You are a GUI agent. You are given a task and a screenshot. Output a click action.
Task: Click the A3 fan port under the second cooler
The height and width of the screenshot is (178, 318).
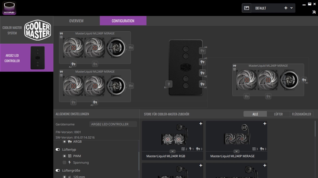click(95, 102)
